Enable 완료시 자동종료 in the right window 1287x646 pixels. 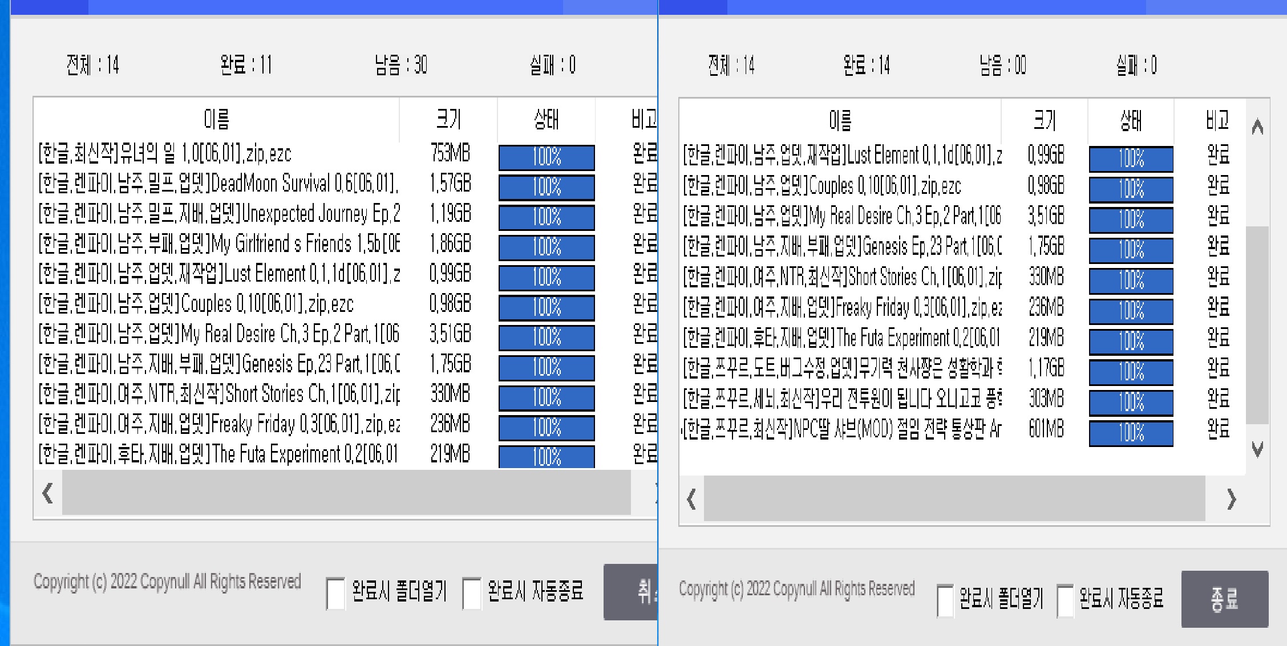tap(1066, 599)
